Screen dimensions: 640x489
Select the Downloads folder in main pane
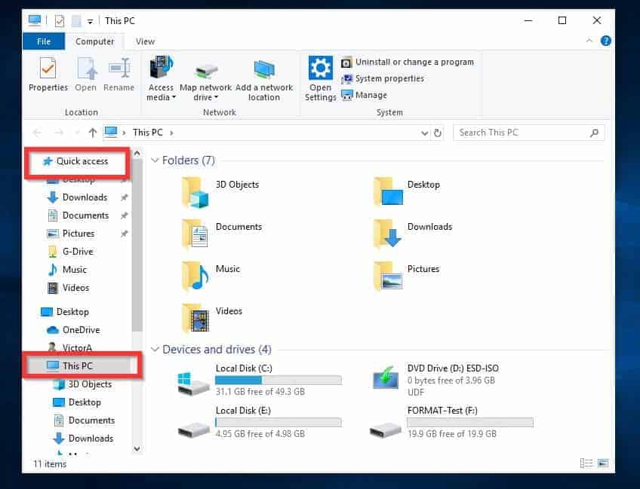click(413, 234)
